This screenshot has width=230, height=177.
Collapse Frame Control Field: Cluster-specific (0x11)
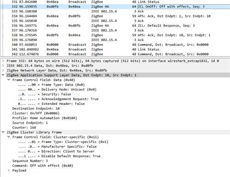coord(9,137)
